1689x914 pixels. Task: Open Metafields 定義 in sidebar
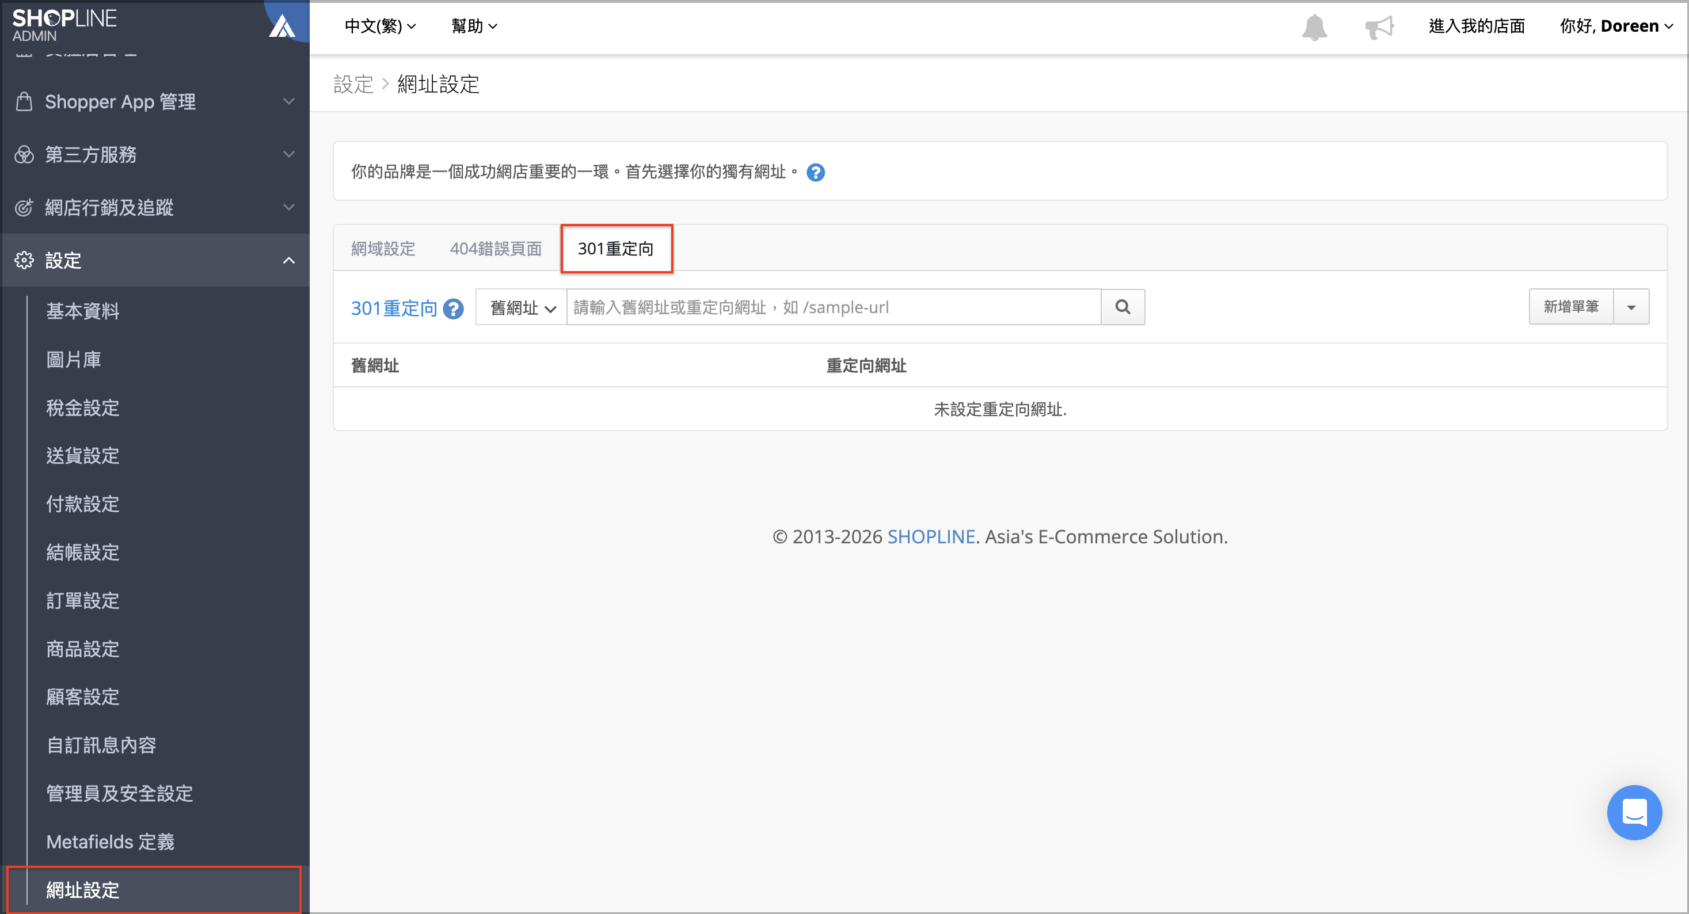pyautogui.click(x=110, y=842)
